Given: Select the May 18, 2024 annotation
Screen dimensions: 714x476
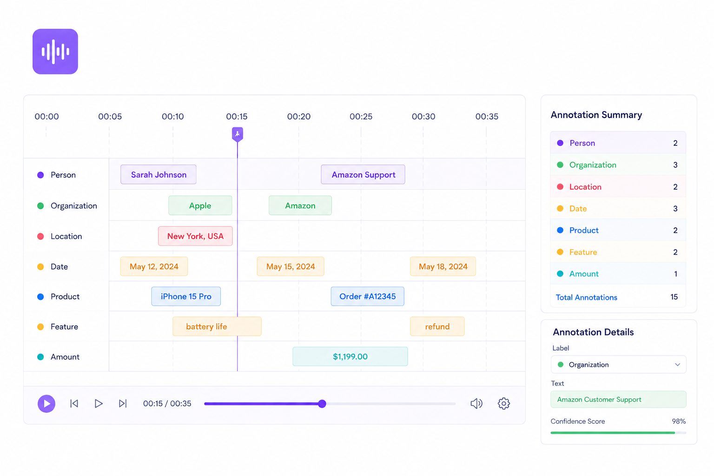Looking at the screenshot, I should point(443,266).
